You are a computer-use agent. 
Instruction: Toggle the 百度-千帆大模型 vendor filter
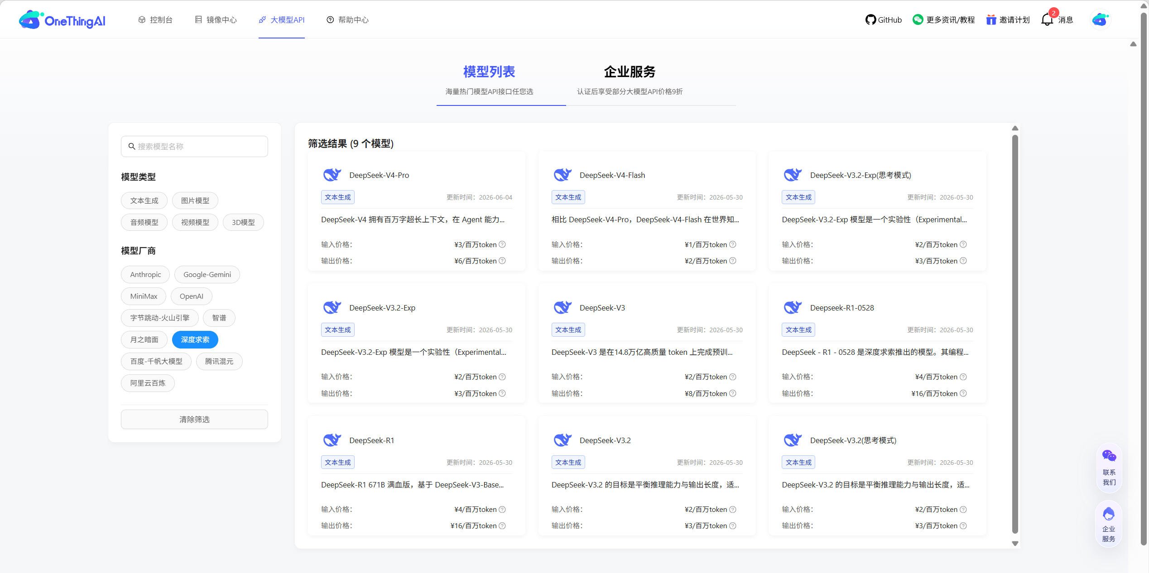pyautogui.click(x=156, y=361)
